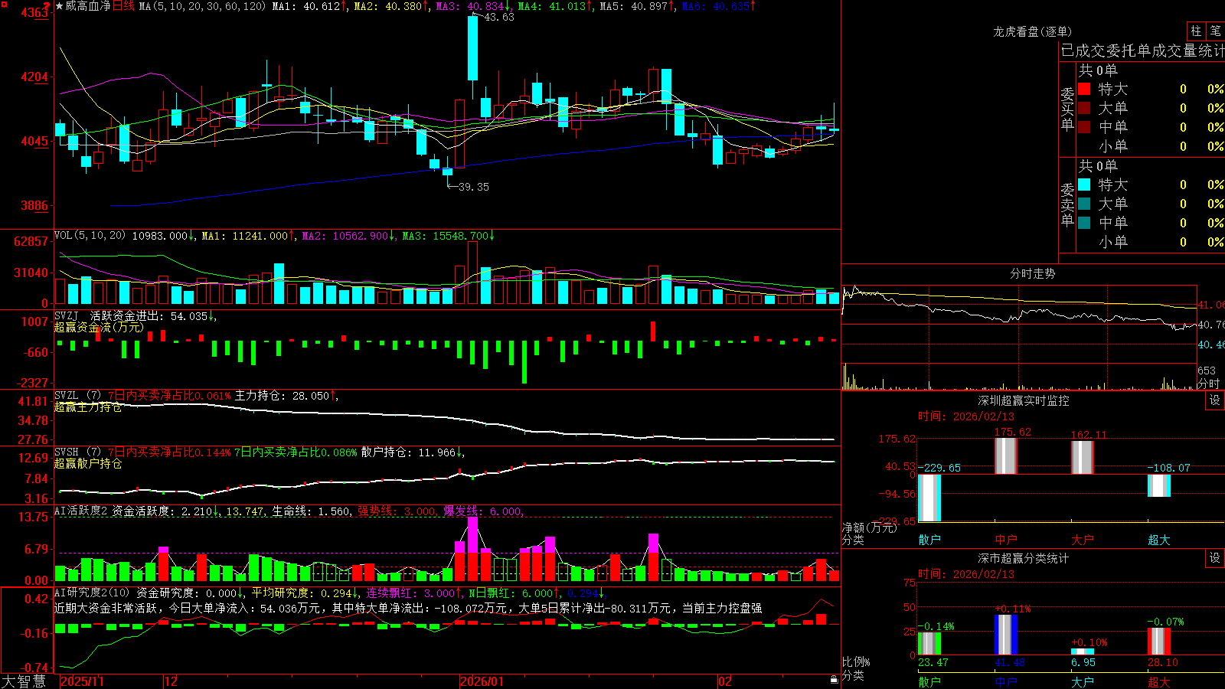Click the 43.63 high price annotation
This screenshot has width=1225, height=689.
[499, 17]
